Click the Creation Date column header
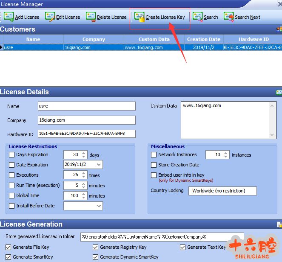The height and width of the screenshot is (262, 282). point(204,39)
